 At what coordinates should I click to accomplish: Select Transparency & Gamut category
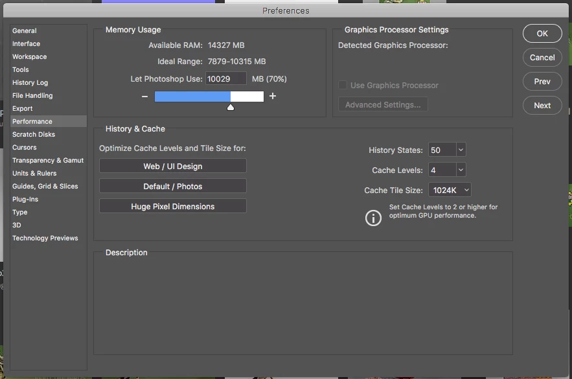coord(49,160)
